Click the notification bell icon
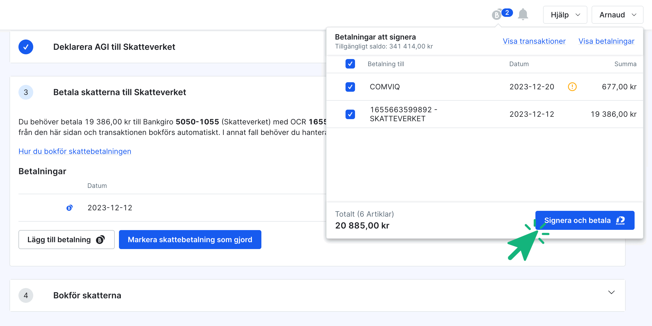Screen dimensions: 652x326 tap(523, 14)
